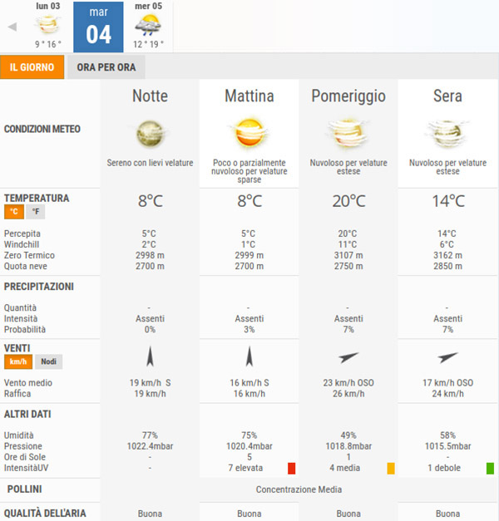Click the Pomeriggio veiled sun icon
The width and height of the screenshot is (499, 521).
pos(348,134)
